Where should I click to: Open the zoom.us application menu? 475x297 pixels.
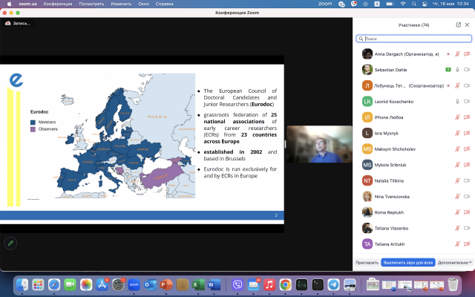coord(28,4)
